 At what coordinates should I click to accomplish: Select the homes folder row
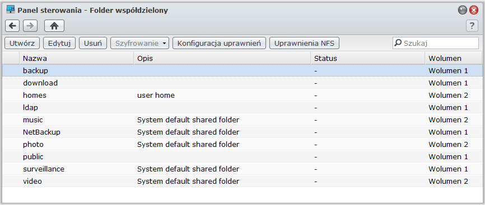click(242, 95)
